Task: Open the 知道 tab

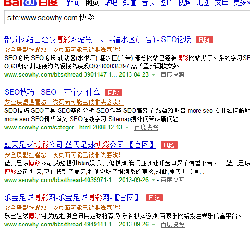Action: click(130, 3)
